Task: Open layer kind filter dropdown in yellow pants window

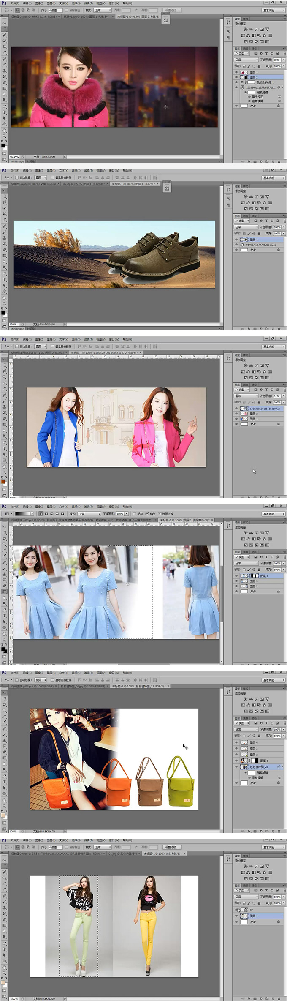Action: pos(242,890)
